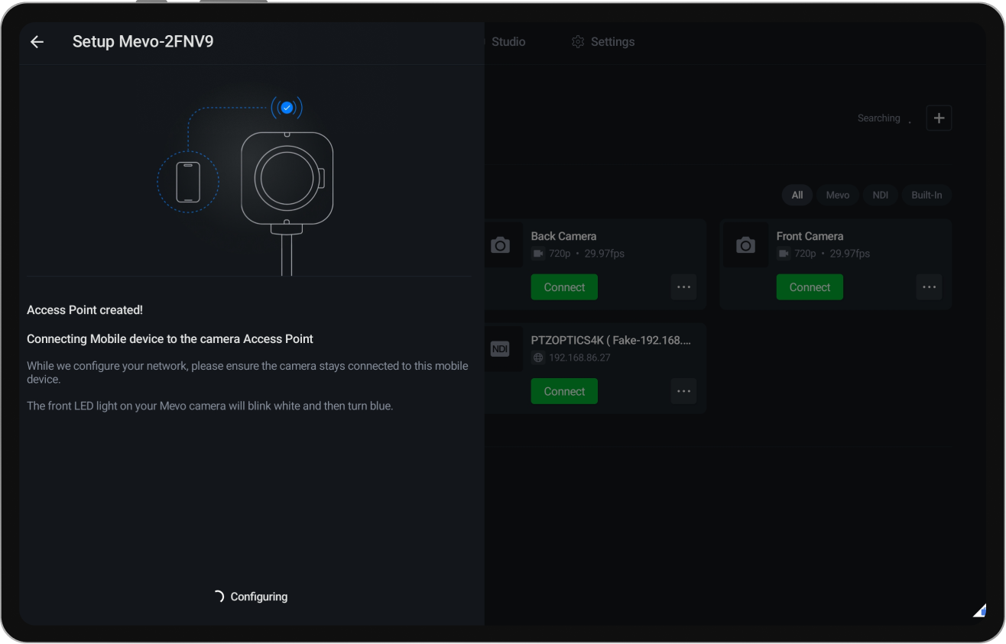The height and width of the screenshot is (644, 1006).
Task: Click the blue corner indicator at bottom right
Action: tap(980, 610)
